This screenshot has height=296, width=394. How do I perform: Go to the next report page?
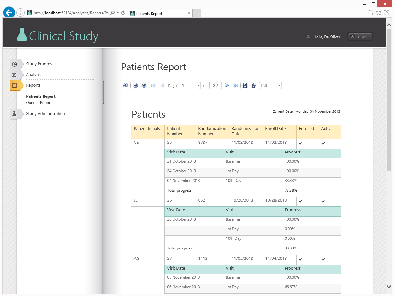pyautogui.click(x=227, y=85)
